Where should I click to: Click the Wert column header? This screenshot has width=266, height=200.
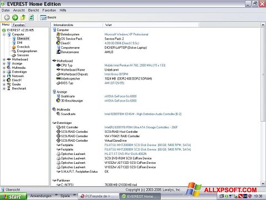pyautogui.click(x=150, y=25)
